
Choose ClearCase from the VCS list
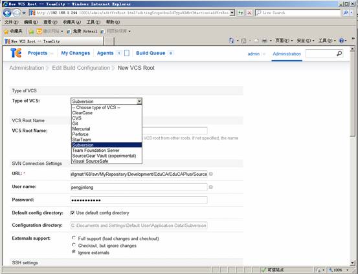tap(106, 113)
